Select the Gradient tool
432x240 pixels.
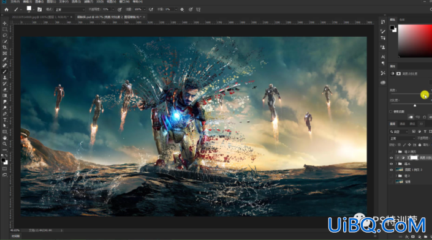point(5,96)
